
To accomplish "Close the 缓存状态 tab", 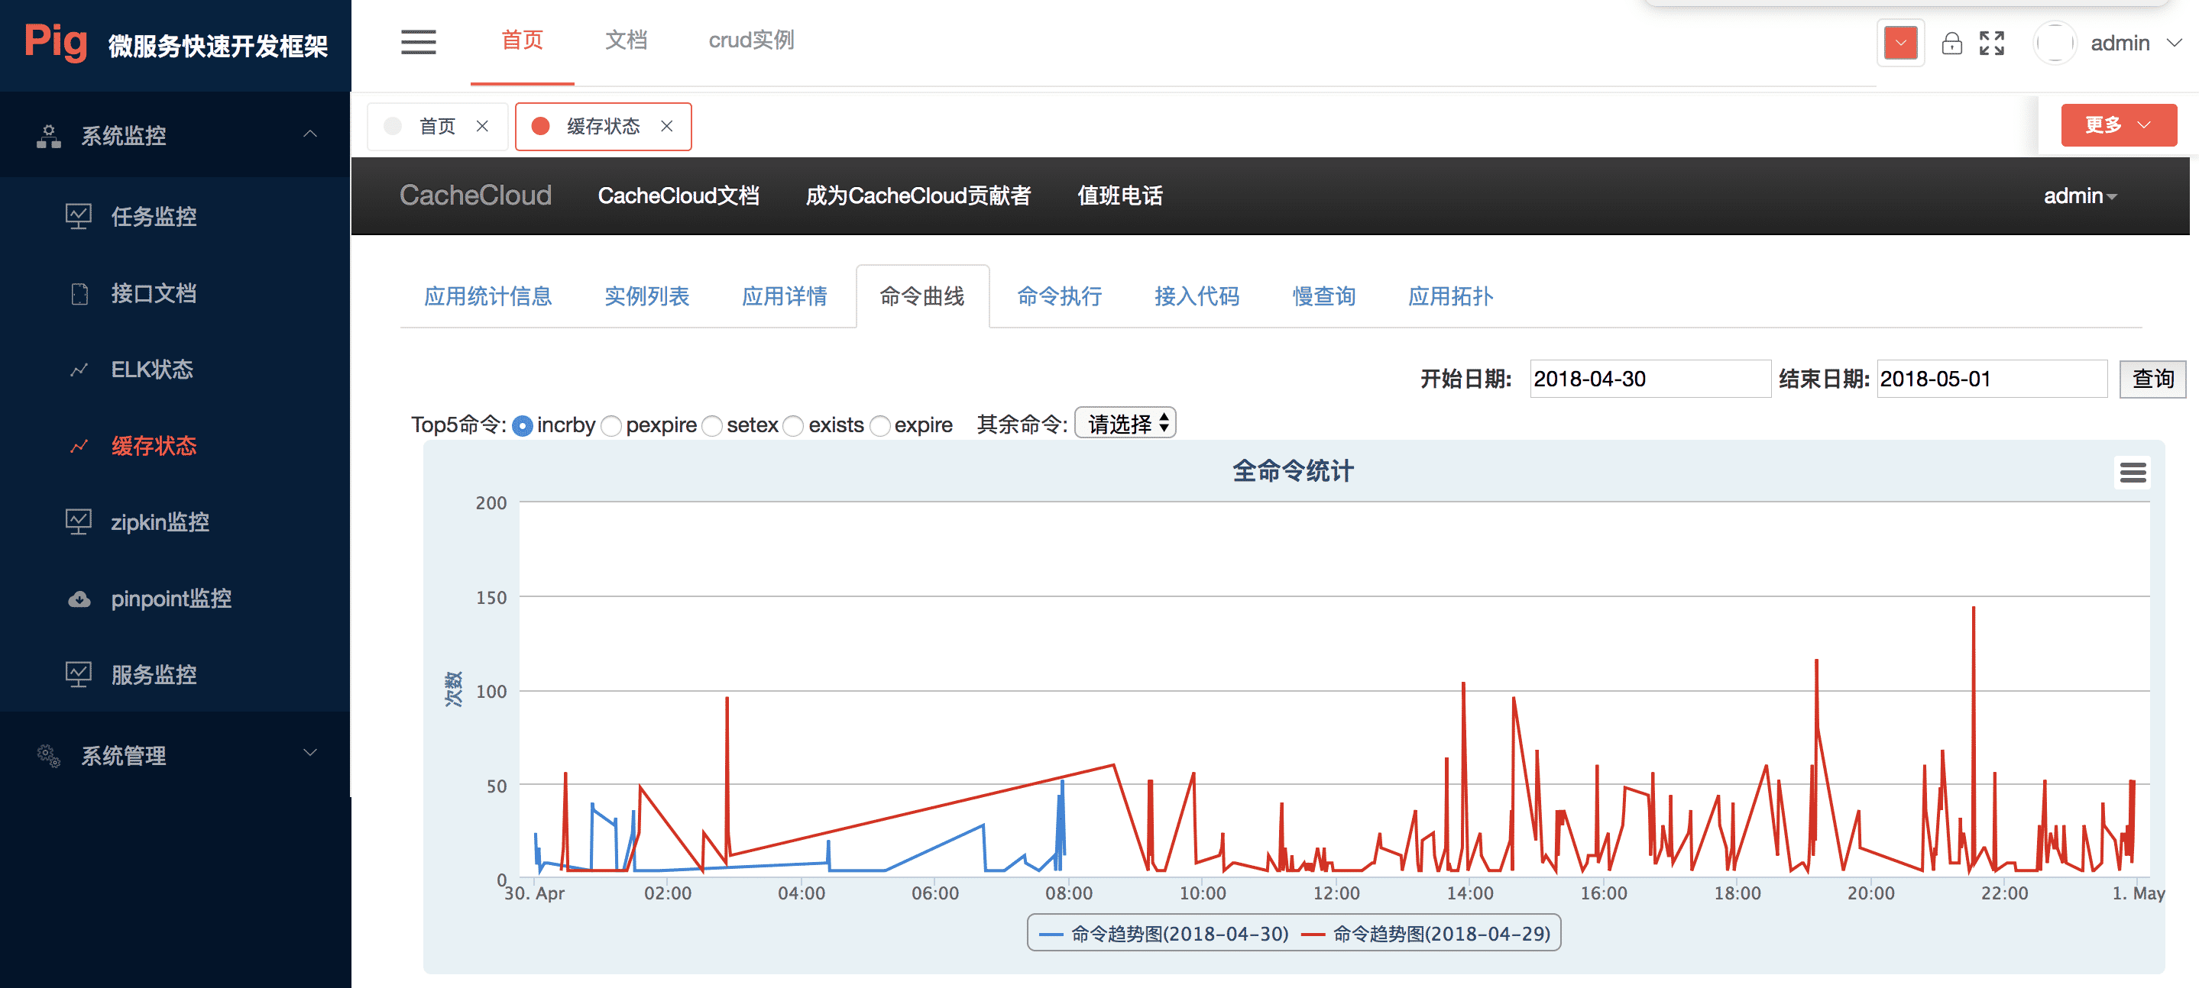I will [667, 126].
